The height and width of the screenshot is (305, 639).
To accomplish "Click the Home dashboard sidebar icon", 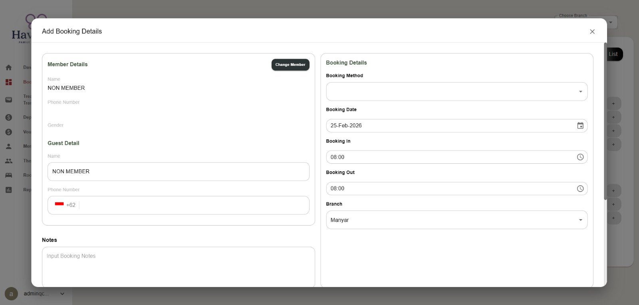I will [9, 67].
